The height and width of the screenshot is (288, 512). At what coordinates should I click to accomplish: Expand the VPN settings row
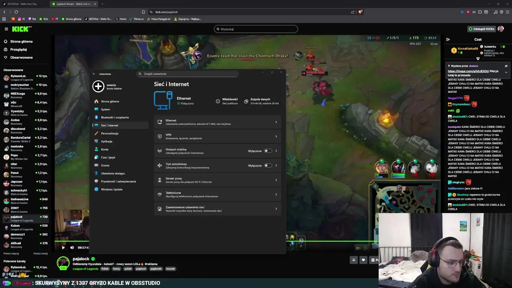tap(217, 136)
